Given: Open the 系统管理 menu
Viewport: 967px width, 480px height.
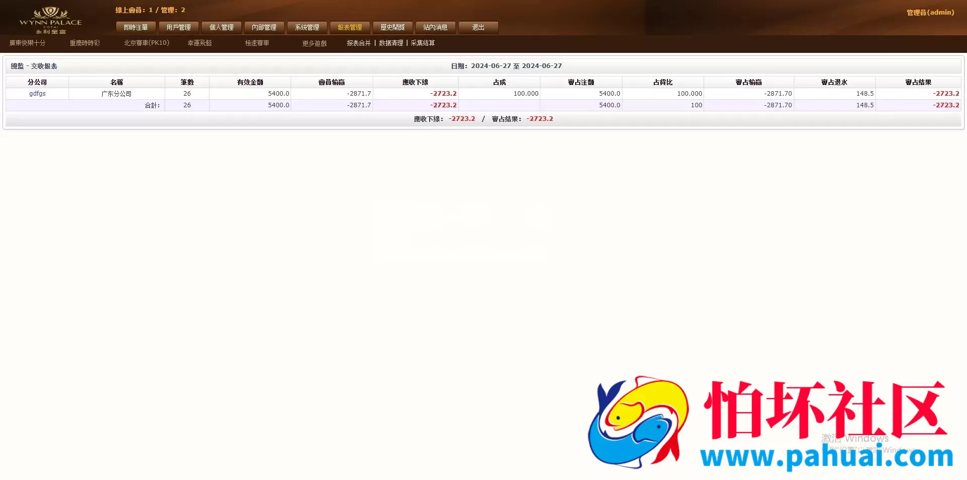Looking at the screenshot, I should point(307,27).
